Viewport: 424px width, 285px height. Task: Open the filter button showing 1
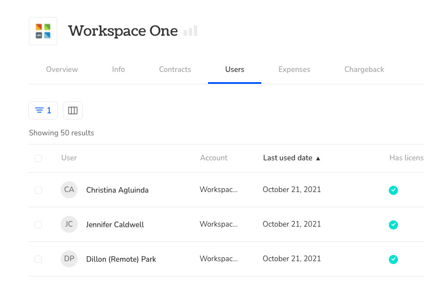(43, 110)
